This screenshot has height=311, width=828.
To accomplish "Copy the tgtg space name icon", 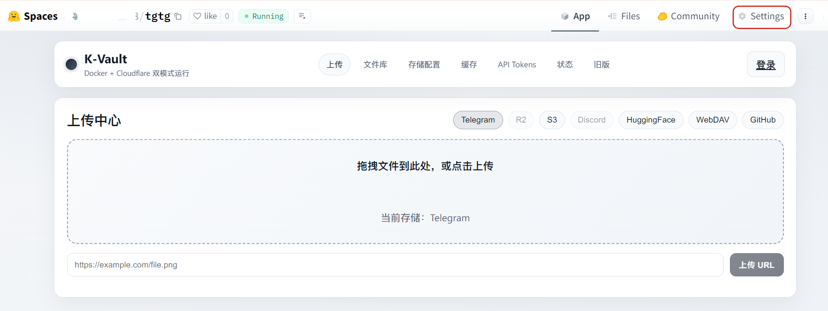I will pos(178,17).
